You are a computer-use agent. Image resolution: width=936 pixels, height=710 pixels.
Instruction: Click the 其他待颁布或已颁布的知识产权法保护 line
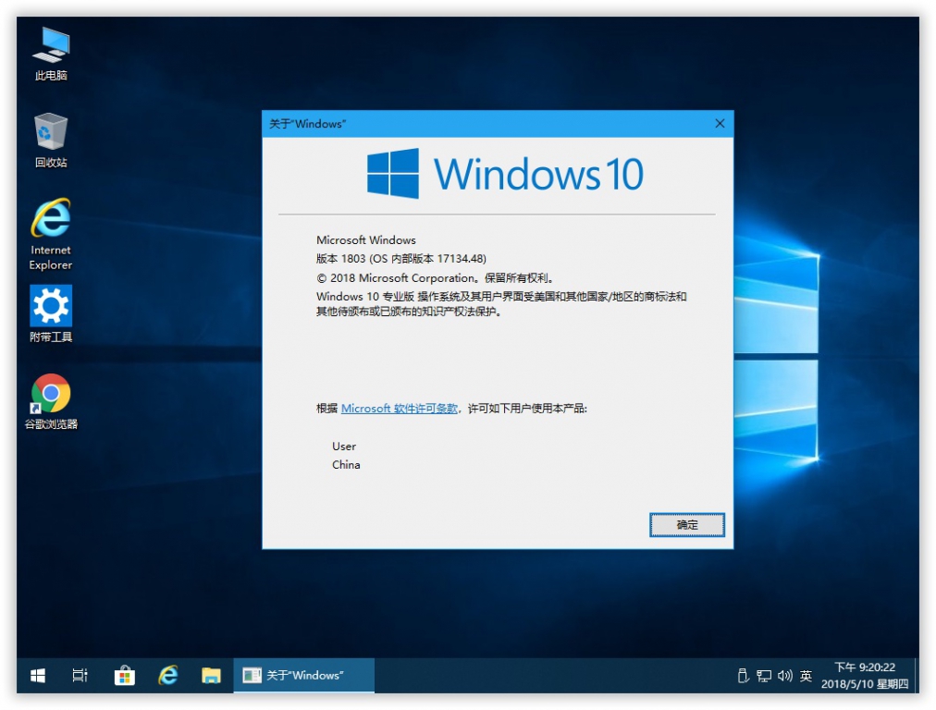[x=409, y=312]
